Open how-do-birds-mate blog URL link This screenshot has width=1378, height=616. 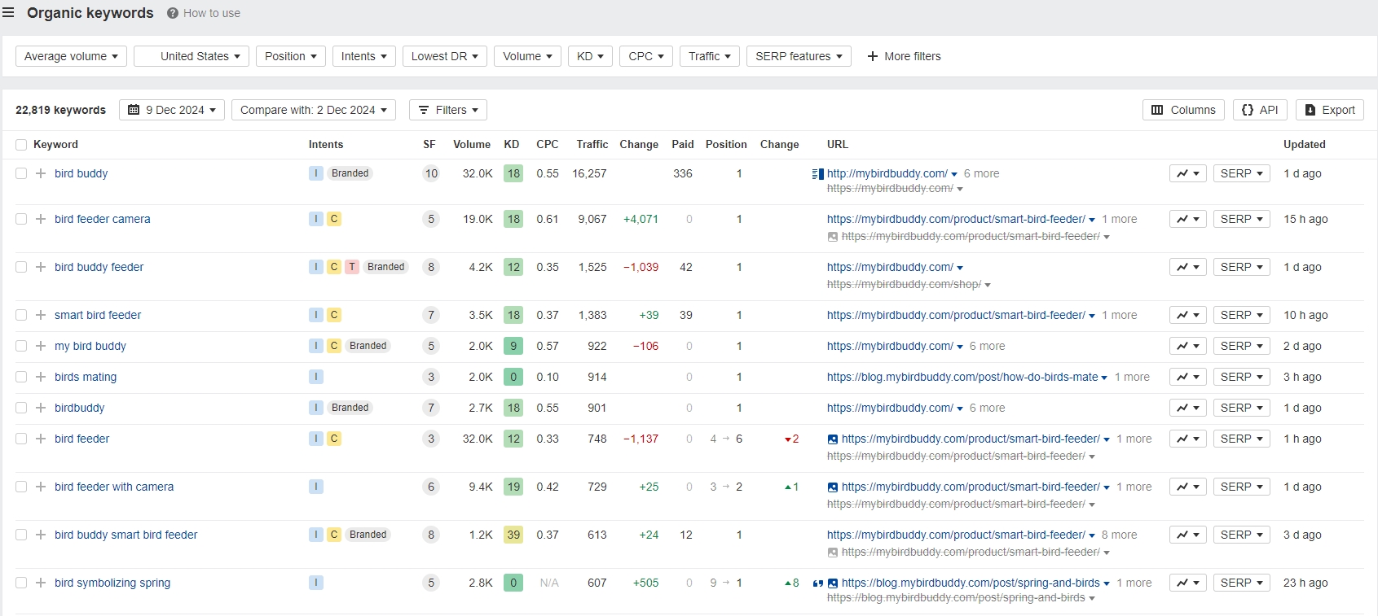[962, 377]
